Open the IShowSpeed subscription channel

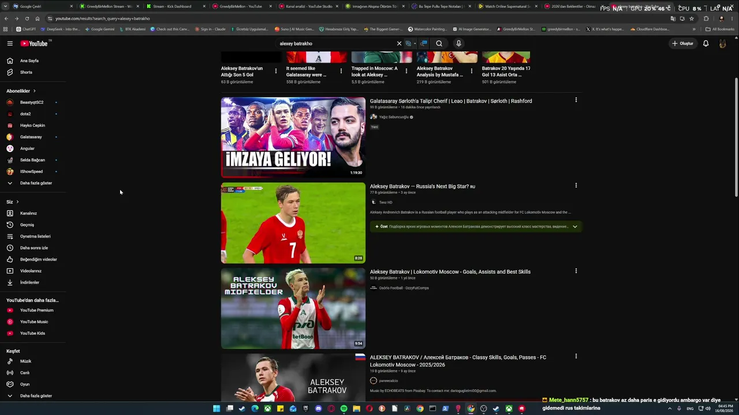[x=33, y=171]
